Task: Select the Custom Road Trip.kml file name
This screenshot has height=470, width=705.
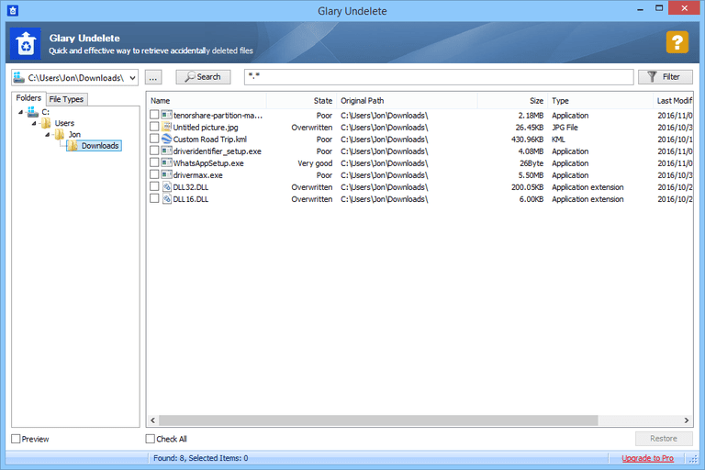Action: click(210, 139)
